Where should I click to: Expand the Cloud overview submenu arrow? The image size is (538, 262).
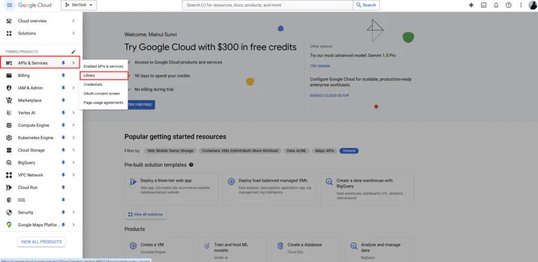coord(74,21)
